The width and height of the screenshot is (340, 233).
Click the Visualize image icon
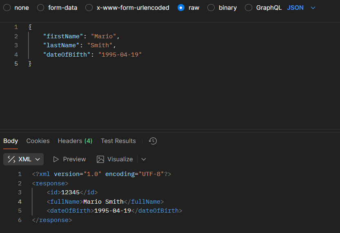pyautogui.click(x=100, y=159)
